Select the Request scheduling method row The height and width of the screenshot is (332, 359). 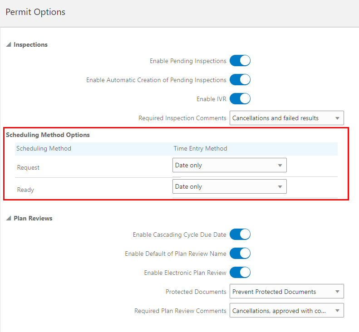[28, 167]
